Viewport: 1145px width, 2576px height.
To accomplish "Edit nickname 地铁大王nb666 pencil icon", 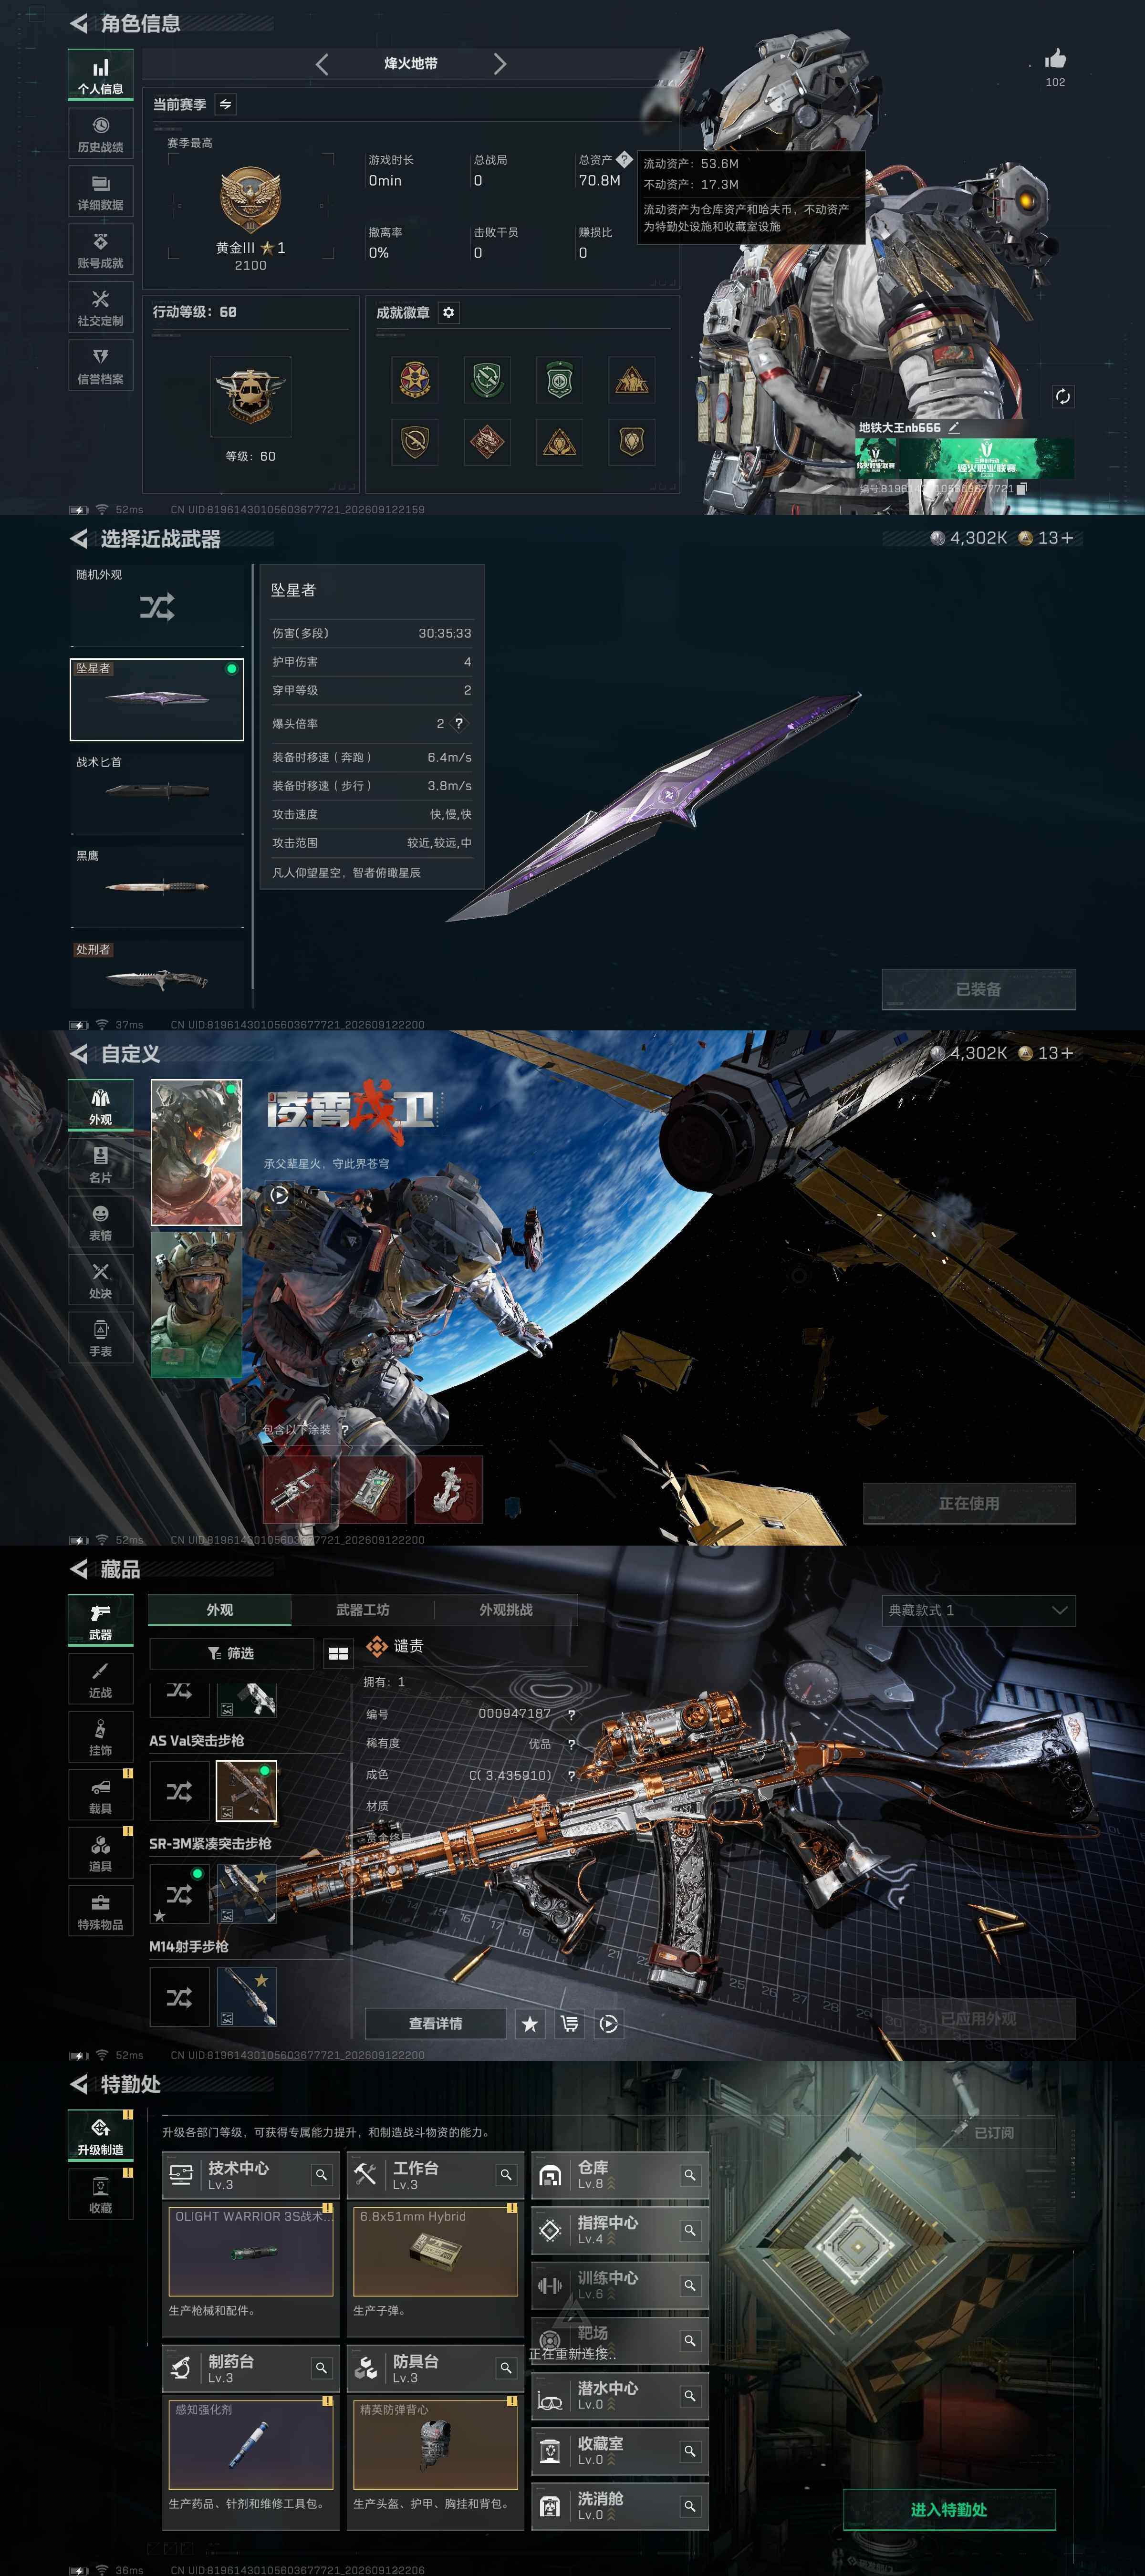I will 953,427.
